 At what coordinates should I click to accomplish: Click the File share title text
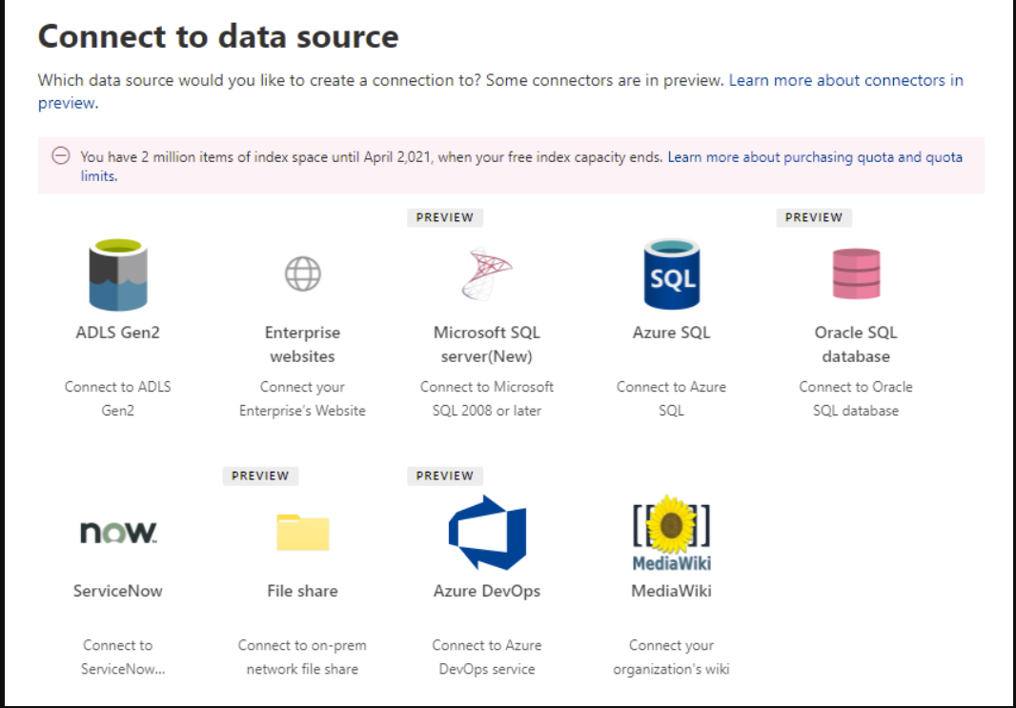(x=302, y=591)
